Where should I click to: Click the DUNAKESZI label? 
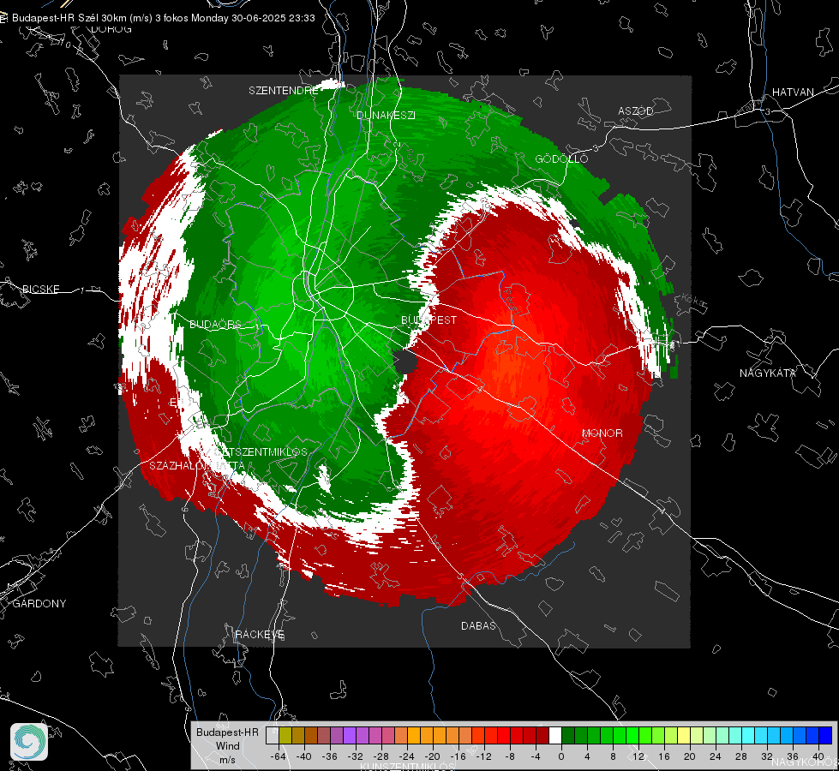point(386,115)
